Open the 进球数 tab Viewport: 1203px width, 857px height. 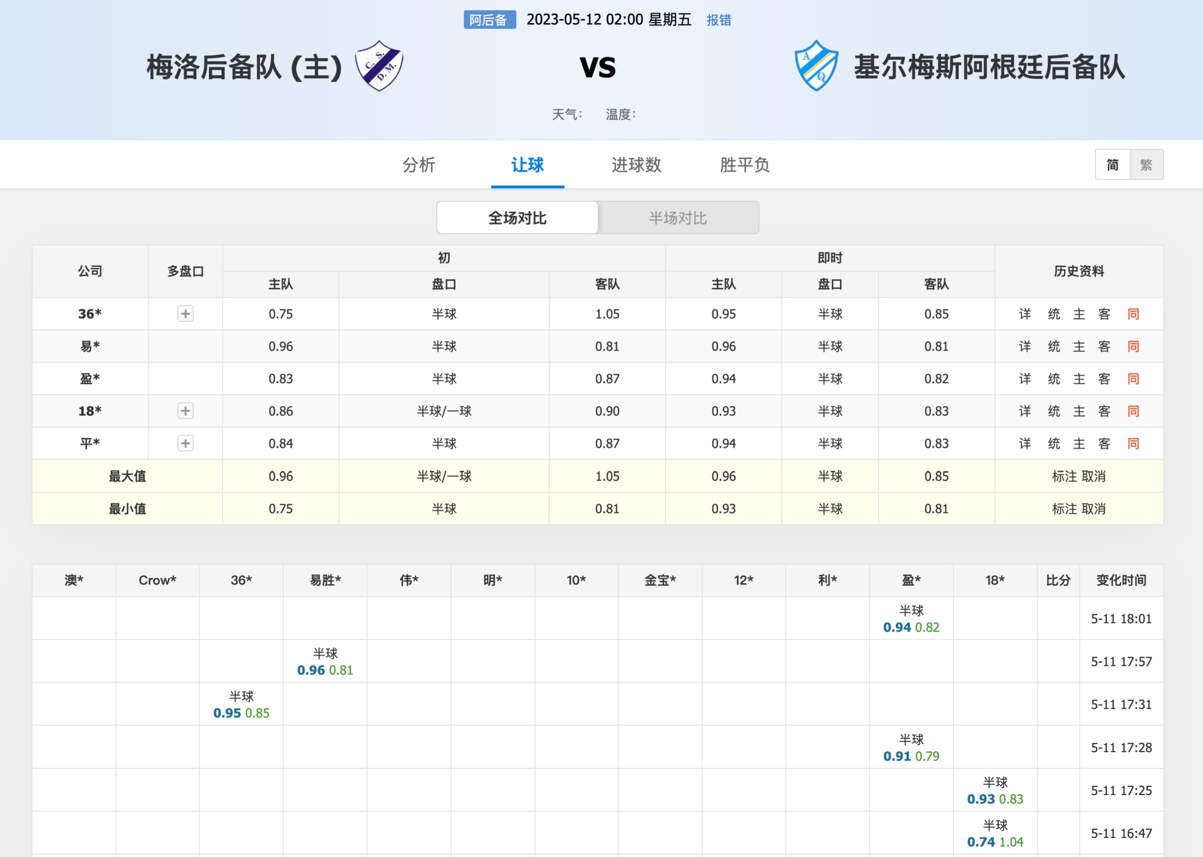click(636, 165)
